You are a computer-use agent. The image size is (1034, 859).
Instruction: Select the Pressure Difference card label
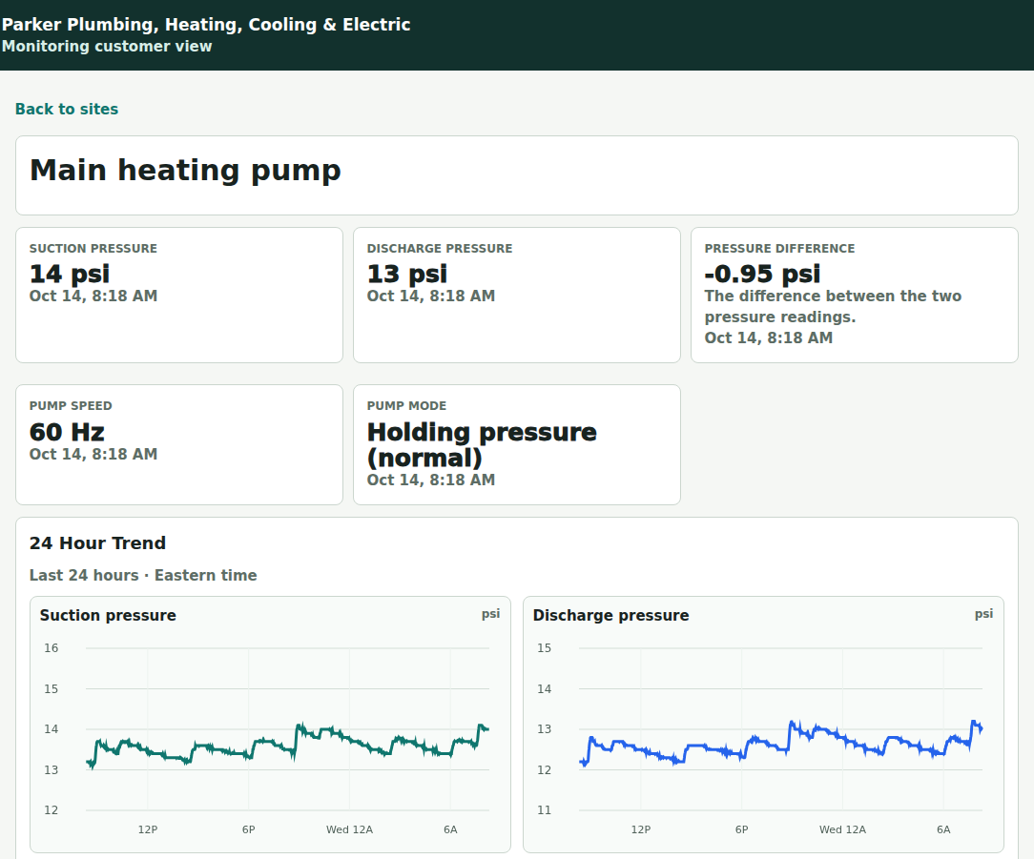779,249
